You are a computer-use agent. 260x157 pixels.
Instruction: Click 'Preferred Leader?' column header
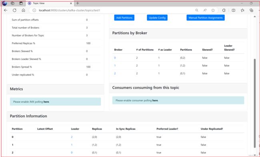tap(167, 129)
